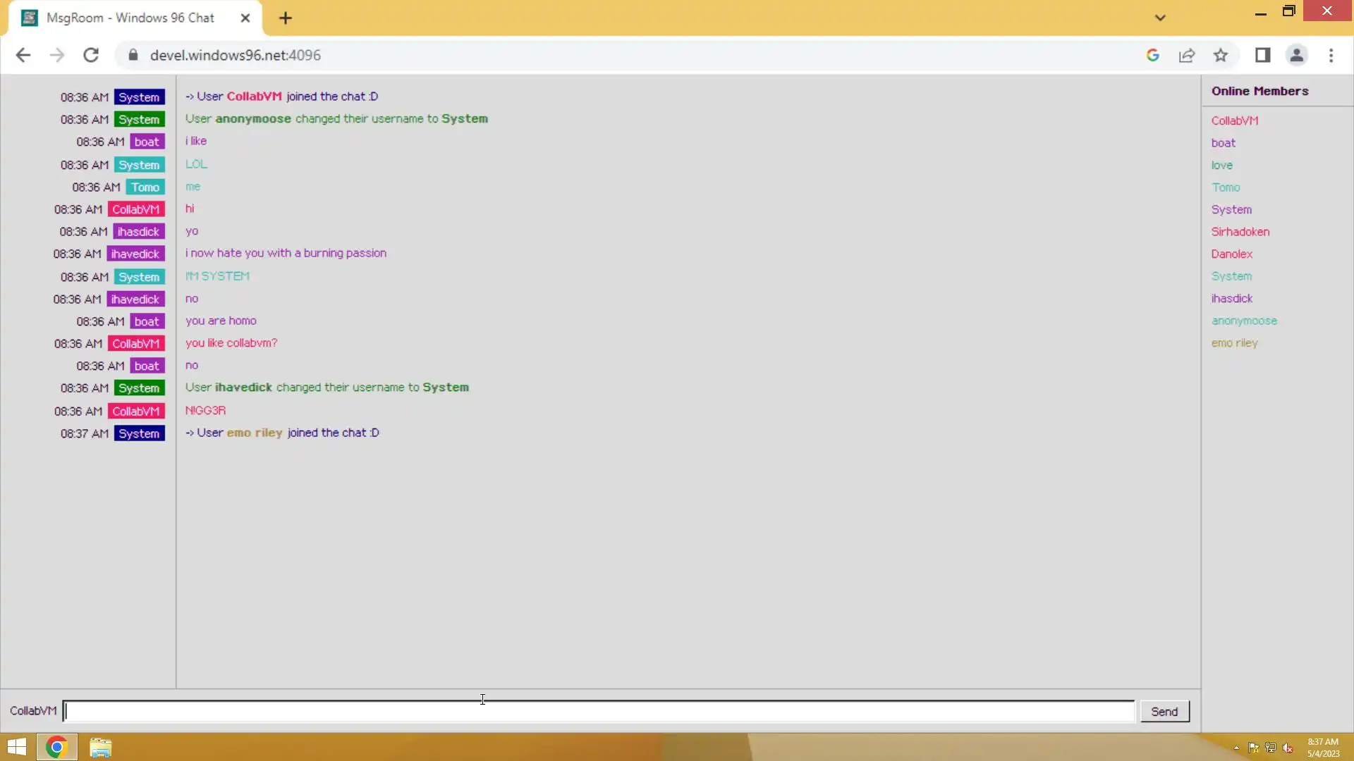Open the Chrome profile avatar
1354x761 pixels.
1296,55
